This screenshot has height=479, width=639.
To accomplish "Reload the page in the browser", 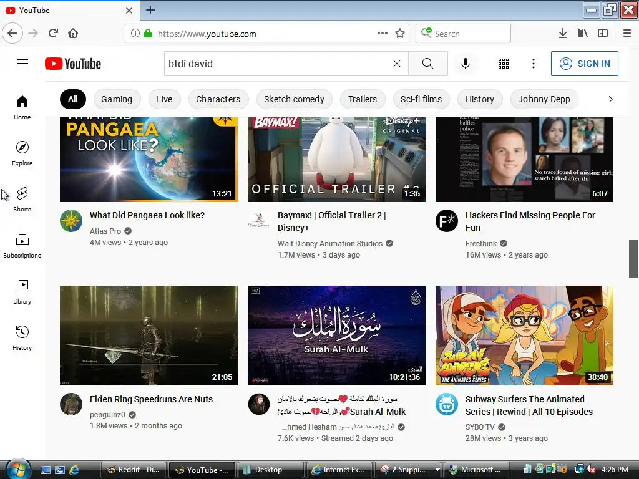I will (x=54, y=33).
